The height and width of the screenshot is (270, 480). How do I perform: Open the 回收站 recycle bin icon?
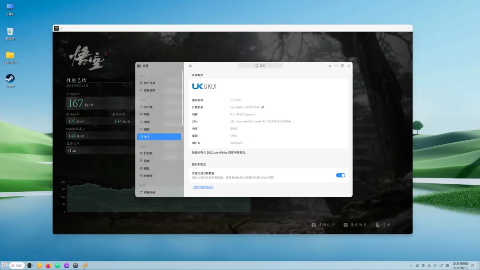tap(10, 34)
